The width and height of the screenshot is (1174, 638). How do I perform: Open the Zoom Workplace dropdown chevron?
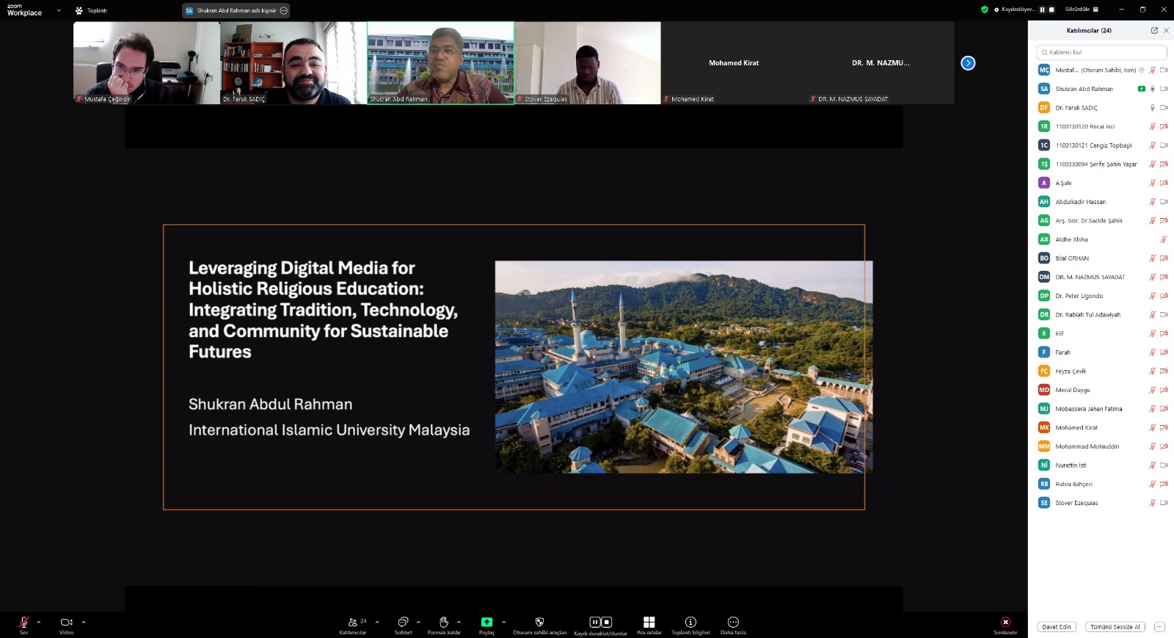59,10
